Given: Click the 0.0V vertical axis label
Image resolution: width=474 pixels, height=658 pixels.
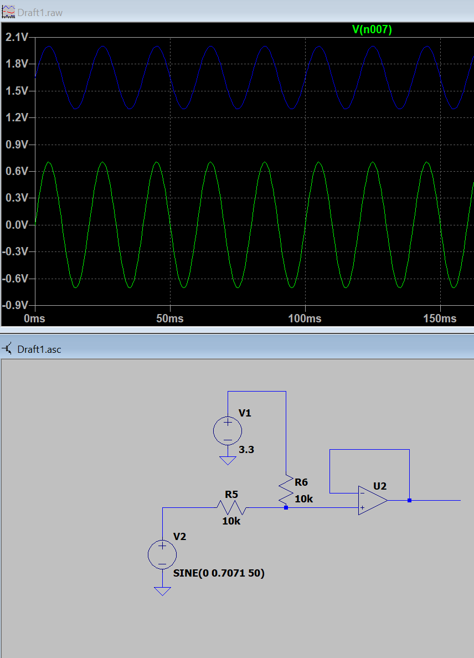Looking at the screenshot, I should point(17,224).
